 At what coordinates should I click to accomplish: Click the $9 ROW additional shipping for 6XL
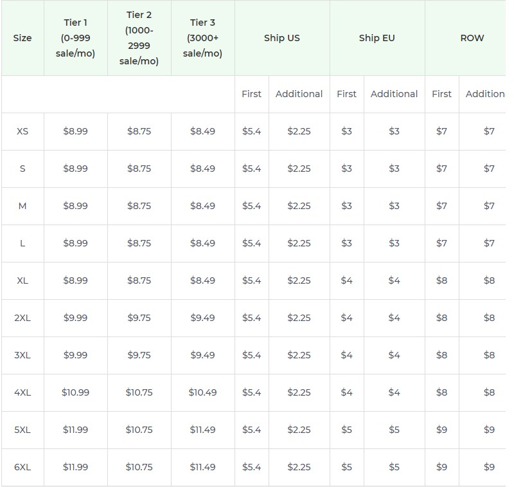click(x=489, y=467)
